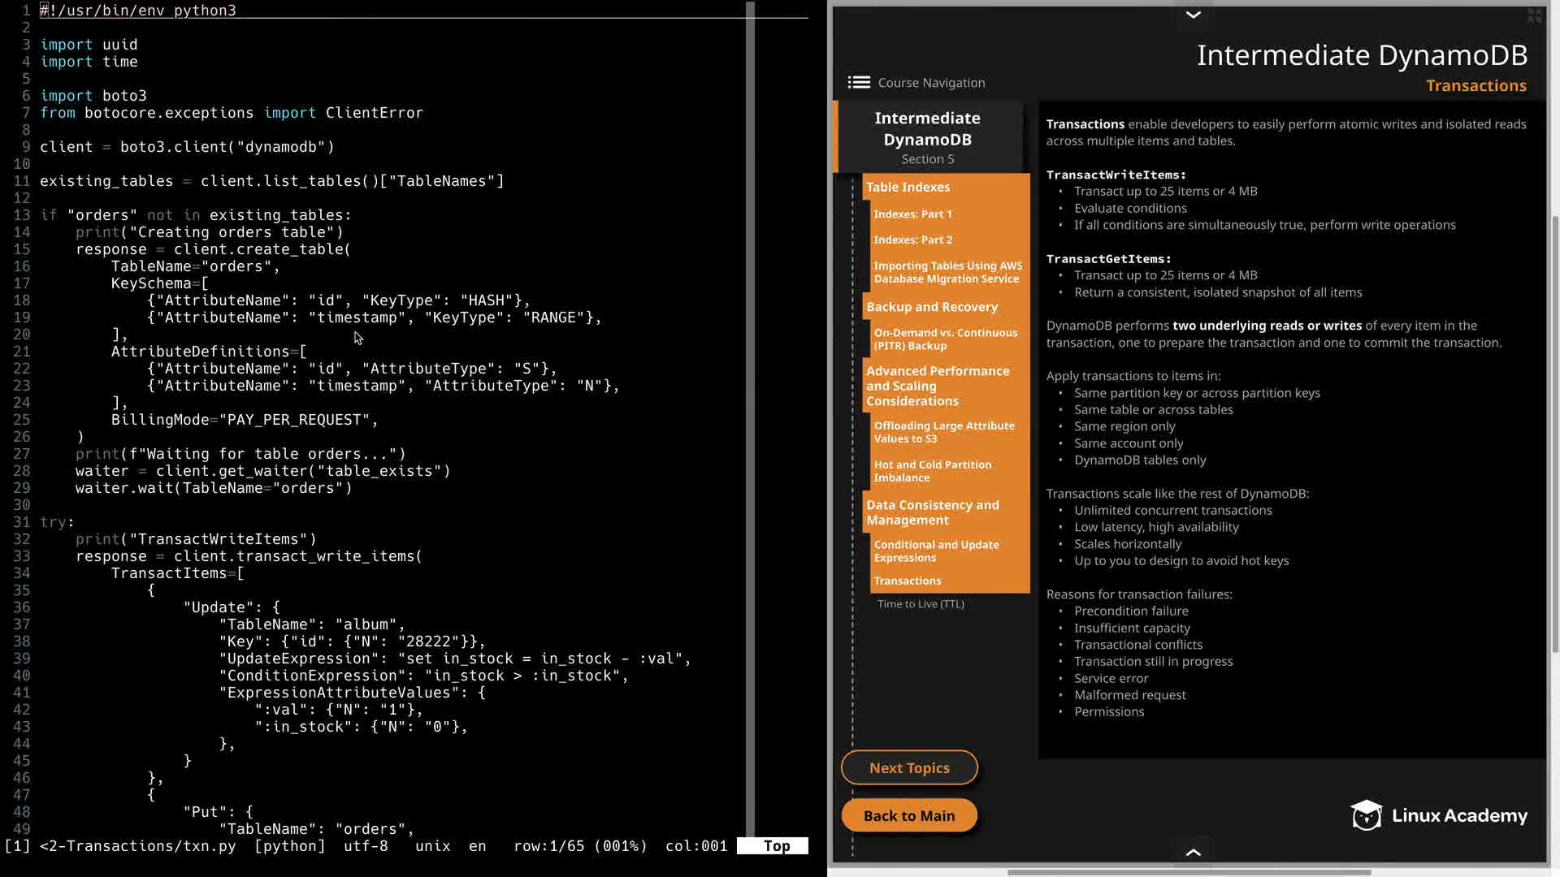Click the Linux Academy logo icon

click(x=1366, y=815)
